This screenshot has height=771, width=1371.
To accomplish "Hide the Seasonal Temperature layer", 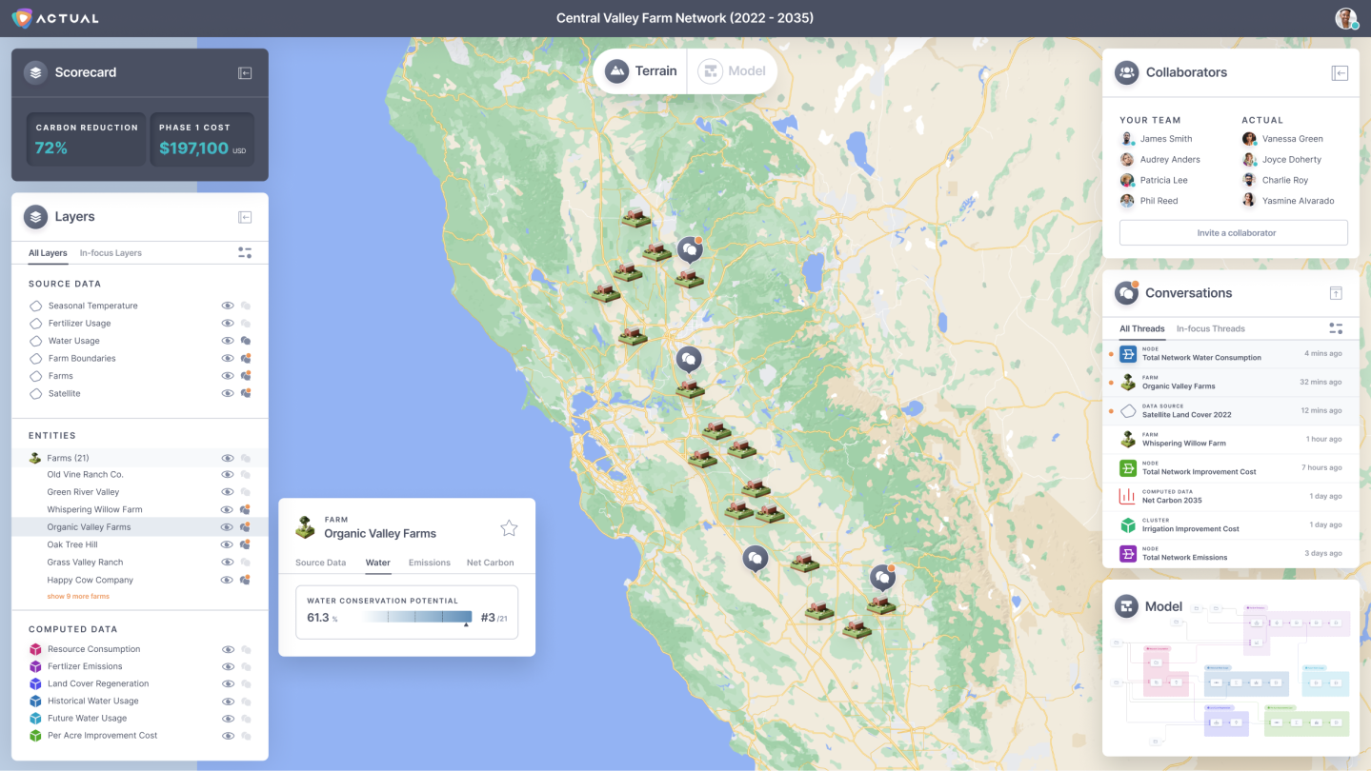I will (x=228, y=306).
